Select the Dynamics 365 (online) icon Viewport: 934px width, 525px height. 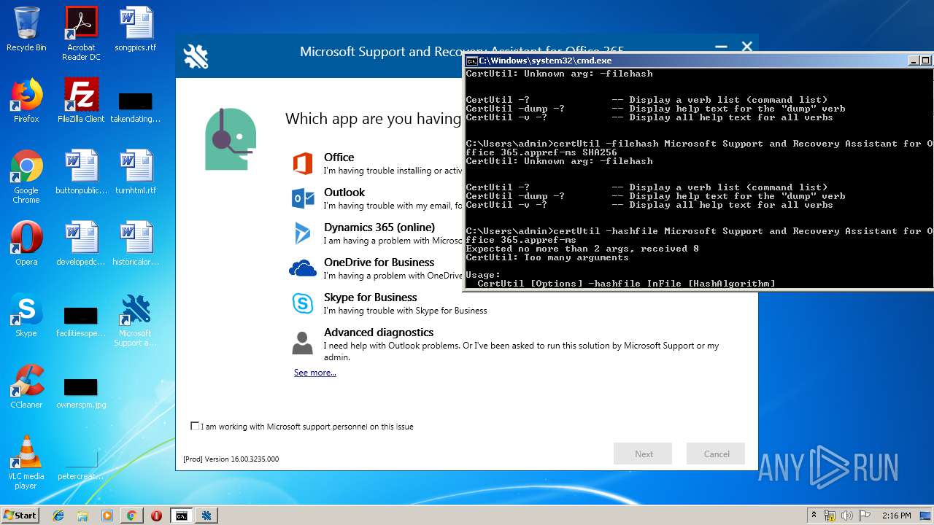pyautogui.click(x=303, y=233)
